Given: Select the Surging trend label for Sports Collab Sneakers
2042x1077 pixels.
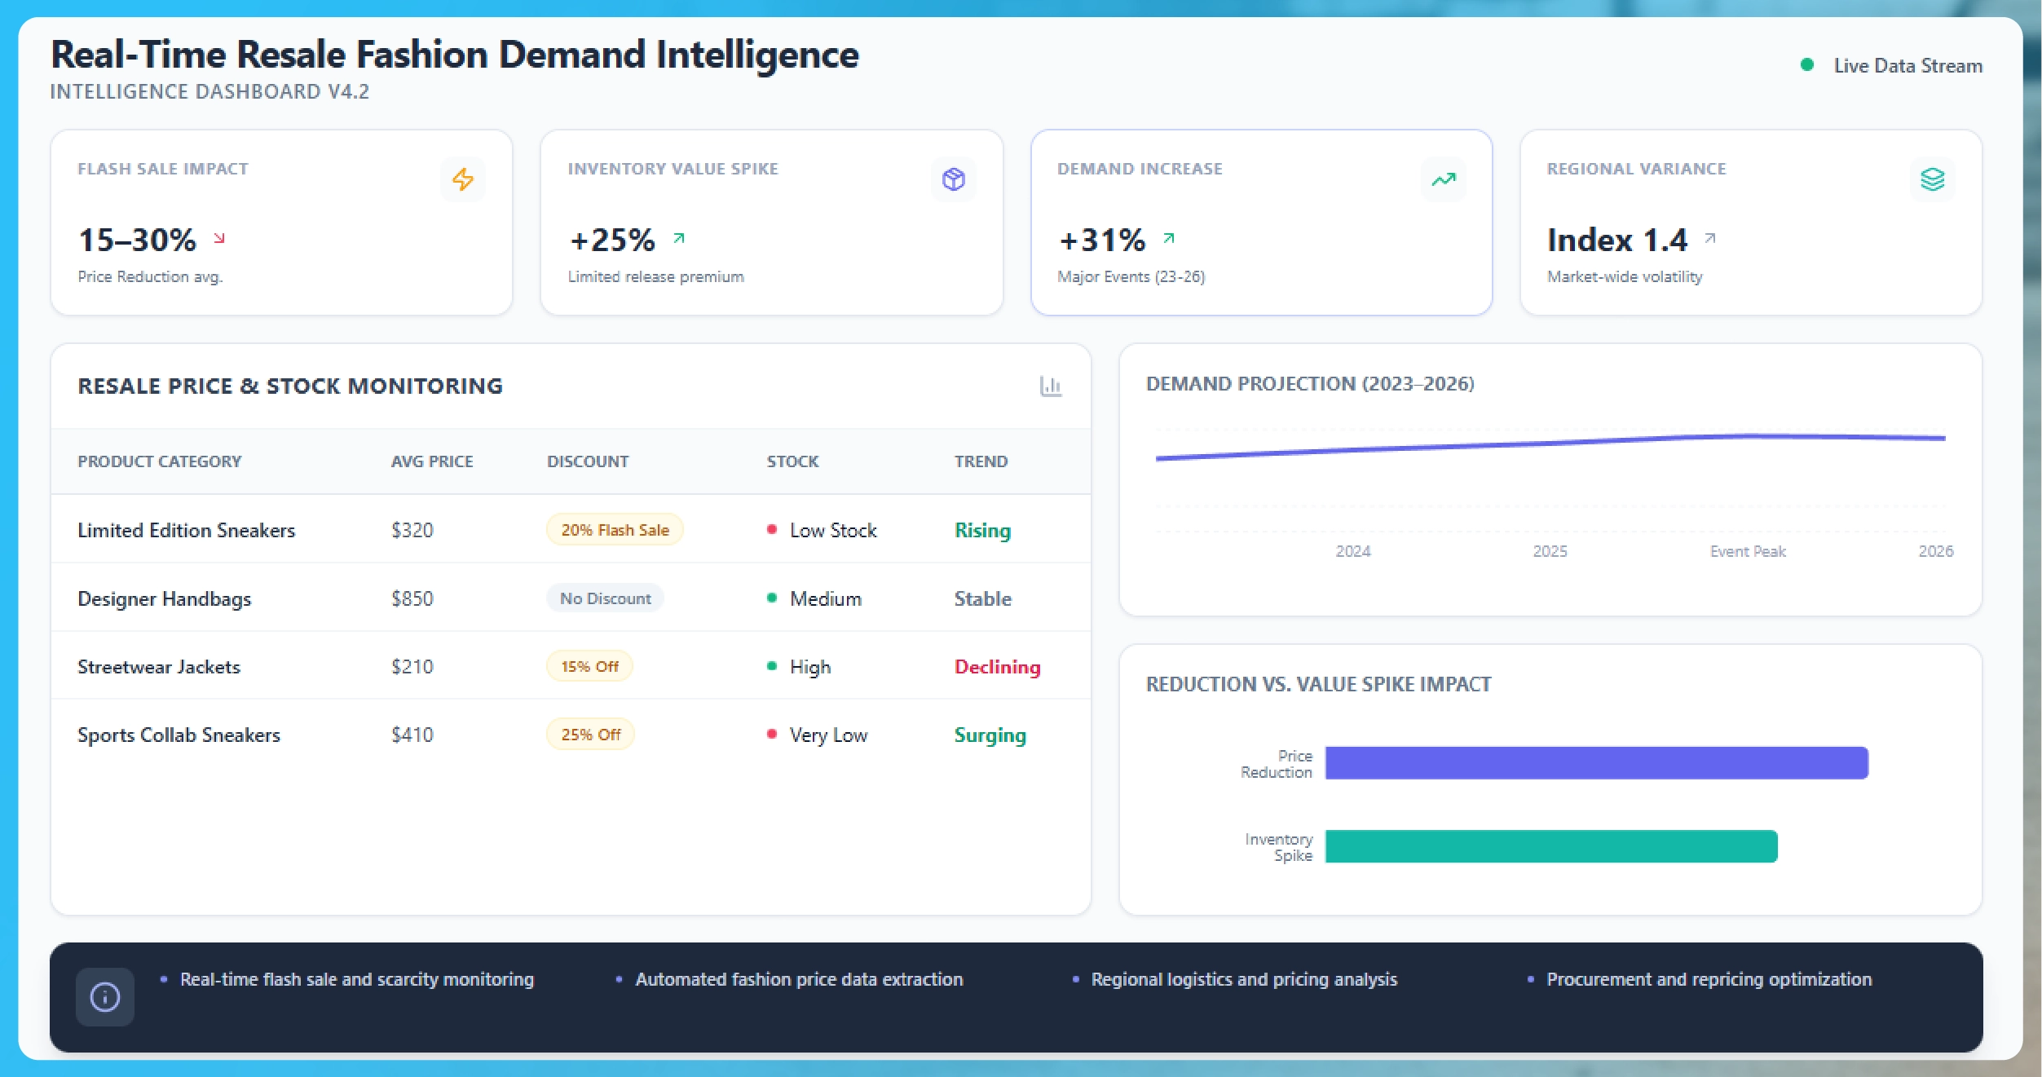Looking at the screenshot, I should coord(989,735).
